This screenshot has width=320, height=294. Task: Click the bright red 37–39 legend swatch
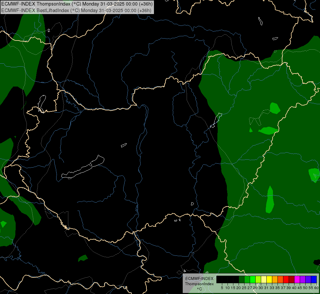tap(286, 279)
